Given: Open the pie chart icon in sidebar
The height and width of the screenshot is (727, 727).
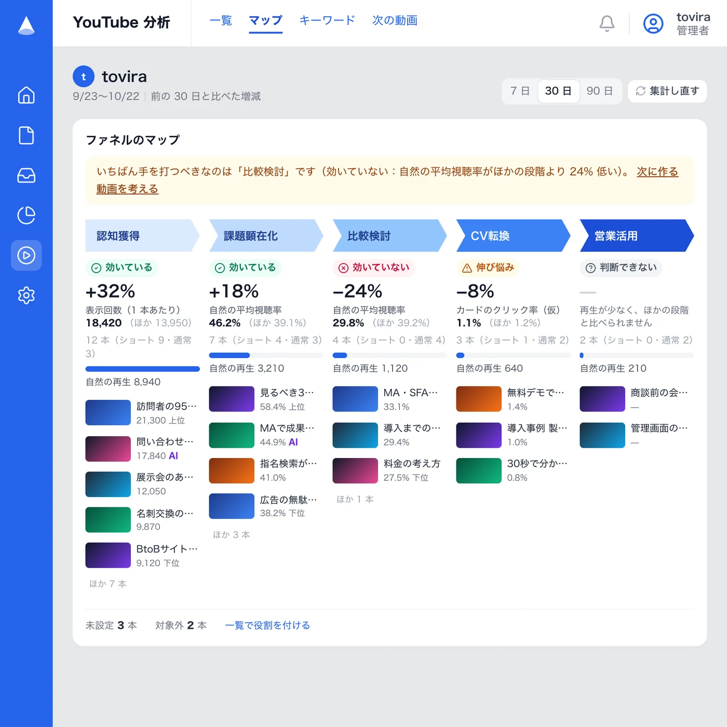Looking at the screenshot, I should (x=26, y=215).
